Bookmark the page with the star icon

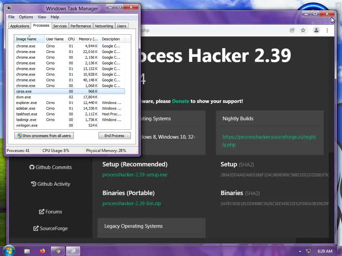(303, 30)
